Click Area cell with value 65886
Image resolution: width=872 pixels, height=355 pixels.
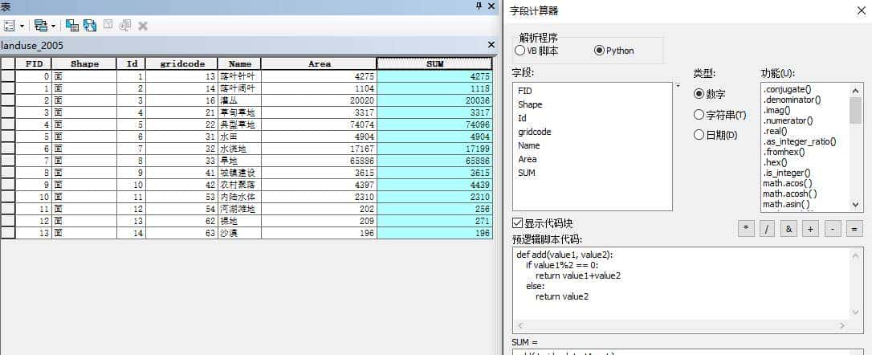(x=320, y=161)
